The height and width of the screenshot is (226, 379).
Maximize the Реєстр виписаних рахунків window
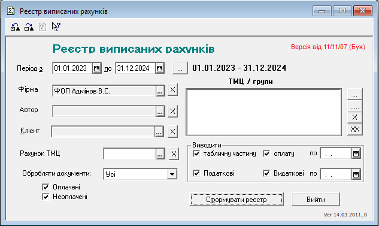(342, 11)
